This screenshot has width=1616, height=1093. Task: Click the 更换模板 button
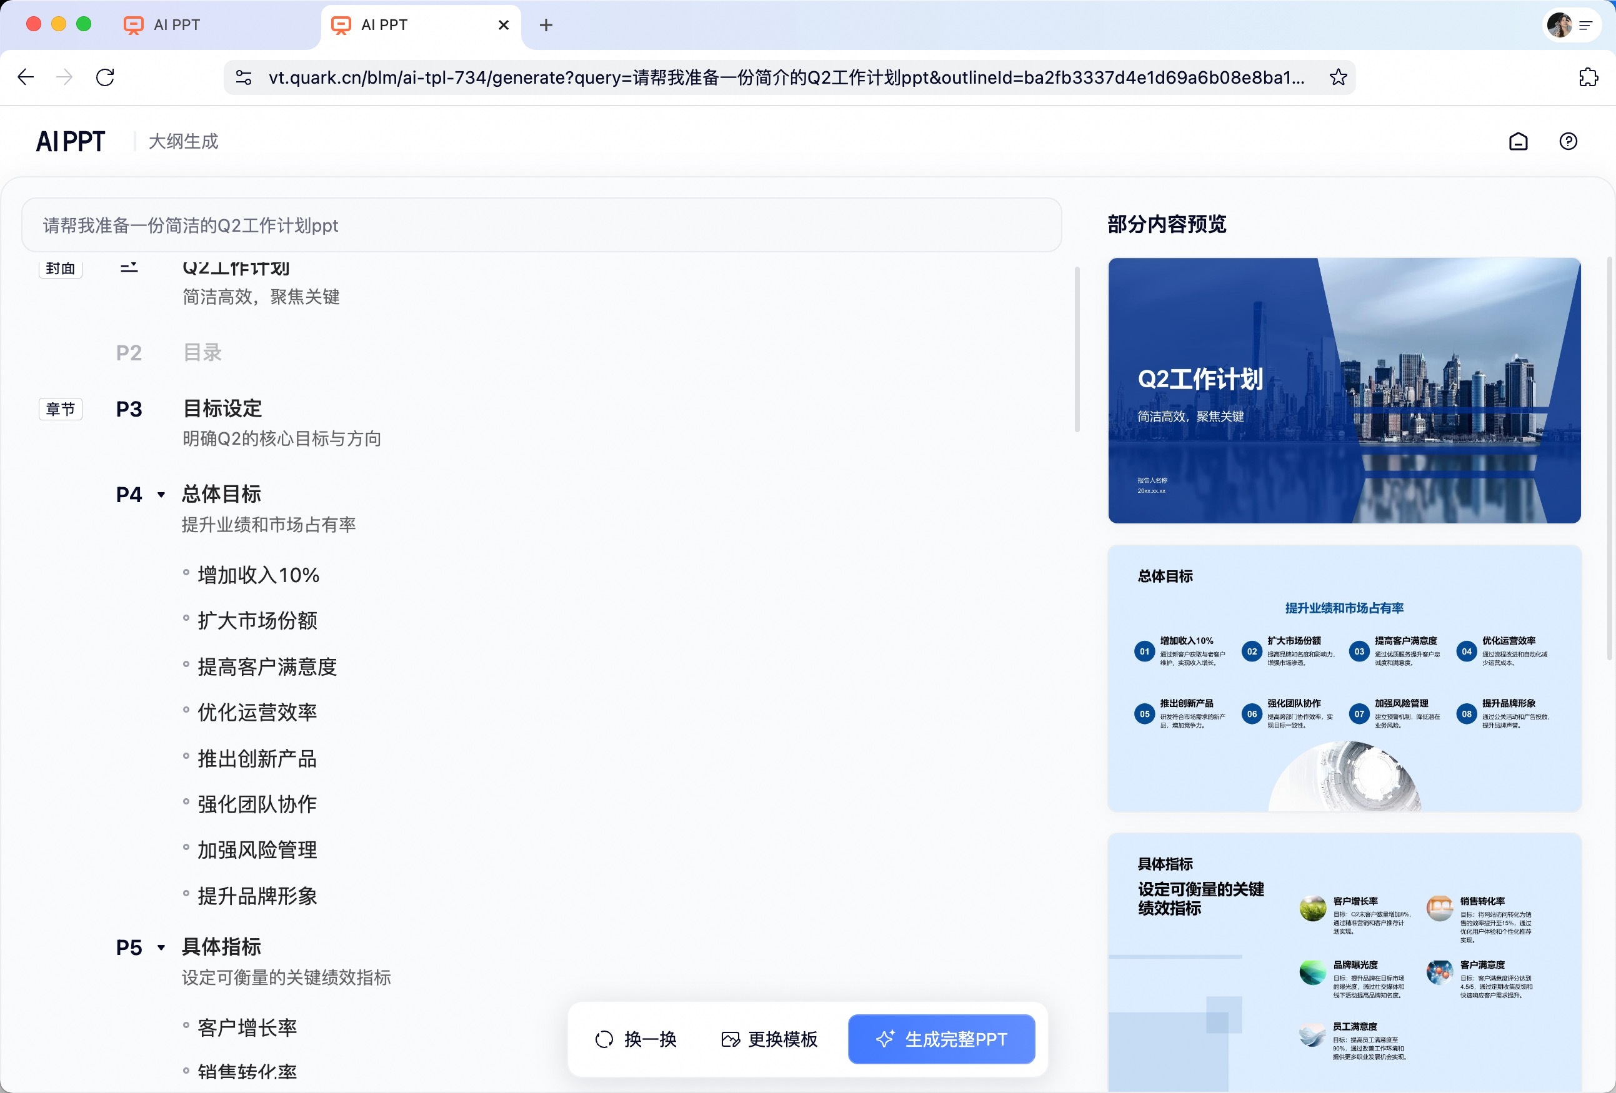[769, 1039]
